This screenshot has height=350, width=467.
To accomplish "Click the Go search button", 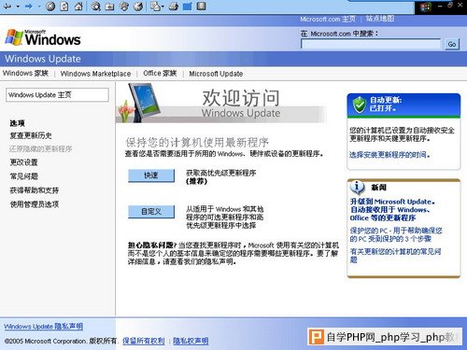I will click(x=452, y=44).
